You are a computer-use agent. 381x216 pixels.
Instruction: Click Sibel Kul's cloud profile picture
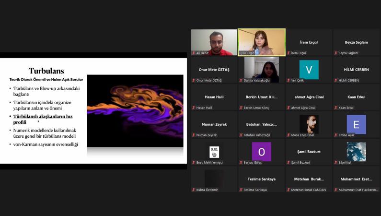356,152
